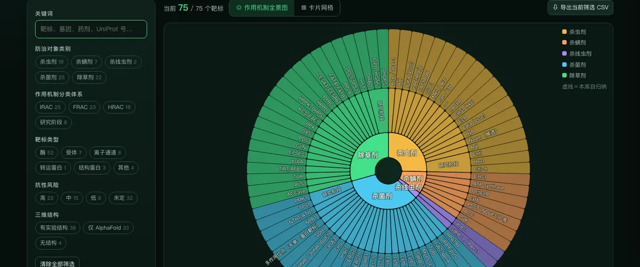Filter resistance risk by 高 22

pyautogui.click(x=46, y=198)
